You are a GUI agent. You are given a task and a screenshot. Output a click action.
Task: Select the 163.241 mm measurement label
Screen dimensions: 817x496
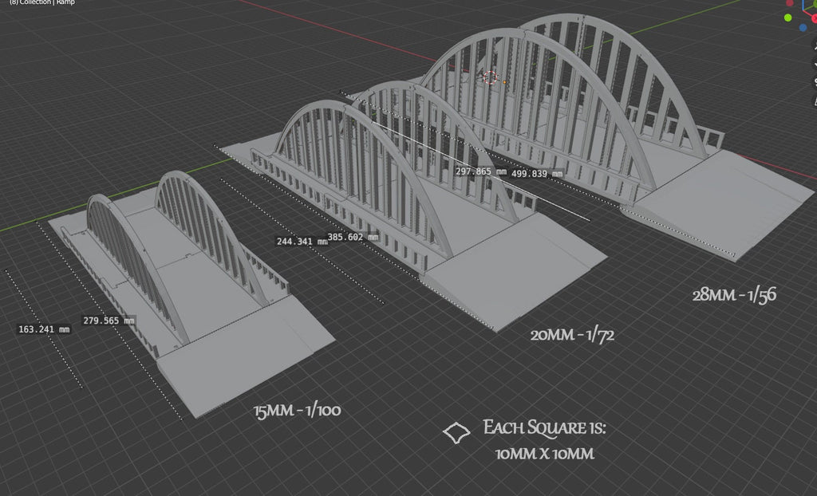click(x=43, y=329)
